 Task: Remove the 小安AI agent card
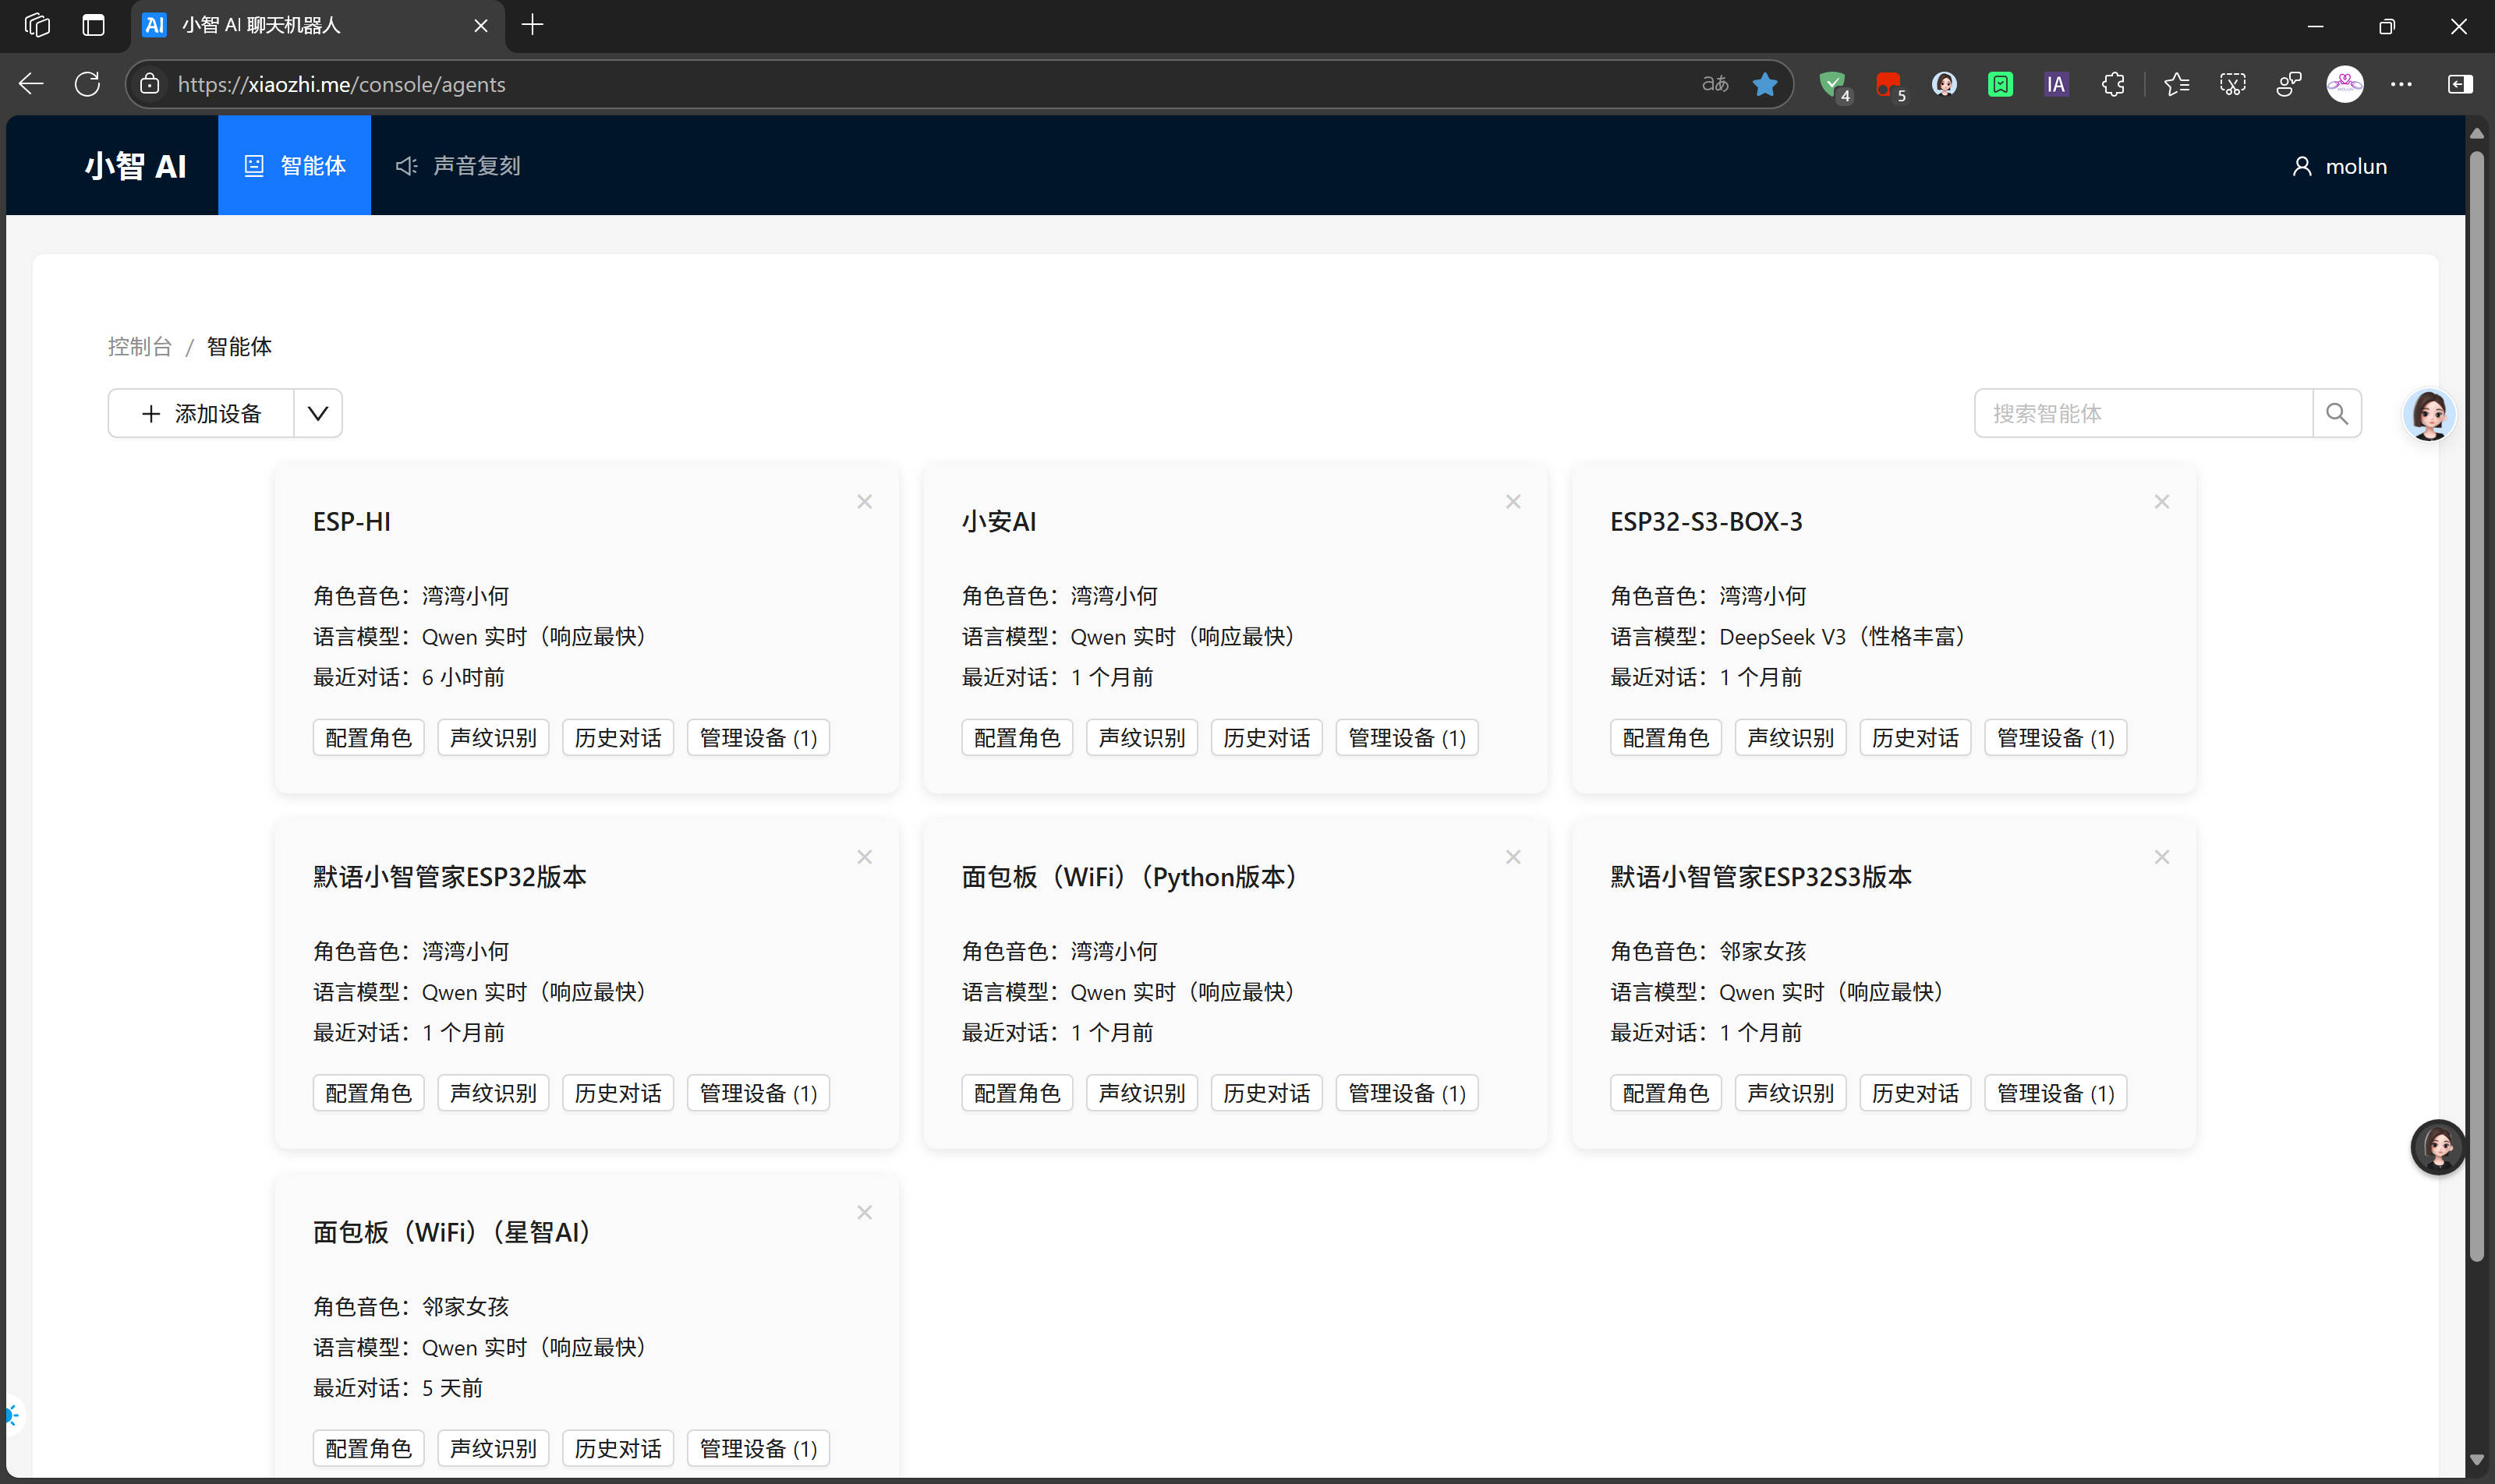point(1513,501)
